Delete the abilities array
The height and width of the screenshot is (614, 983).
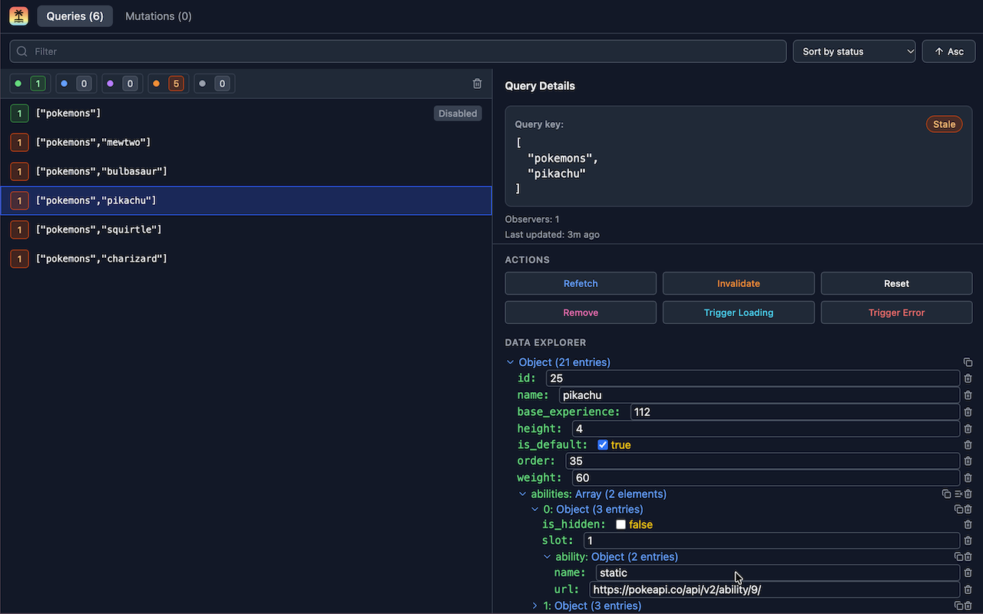pos(968,494)
